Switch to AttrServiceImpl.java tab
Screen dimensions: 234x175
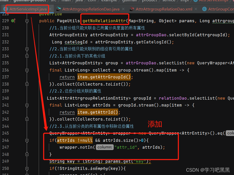[28, 9]
